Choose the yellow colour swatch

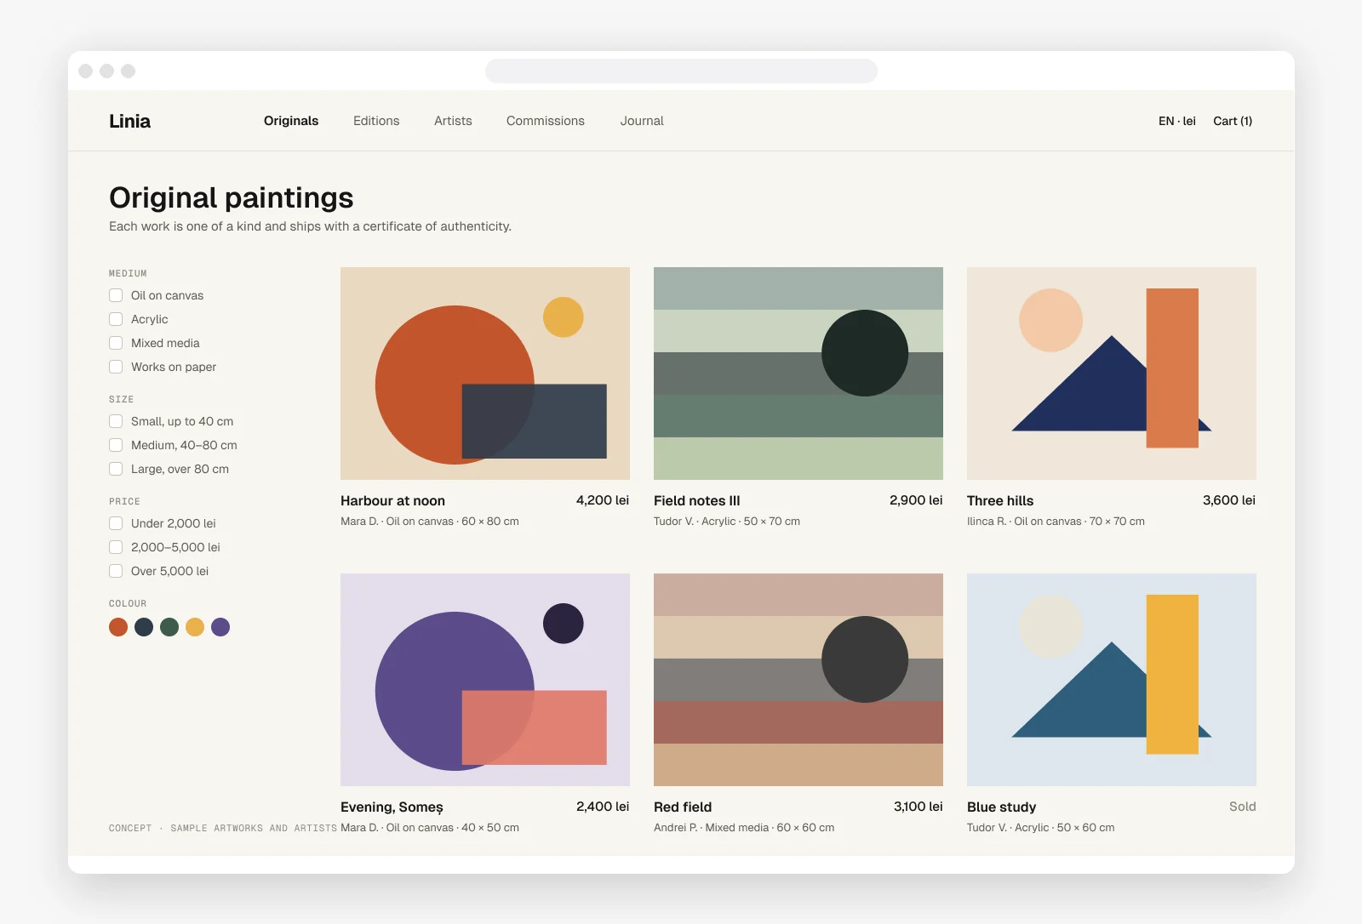pyautogui.click(x=195, y=627)
